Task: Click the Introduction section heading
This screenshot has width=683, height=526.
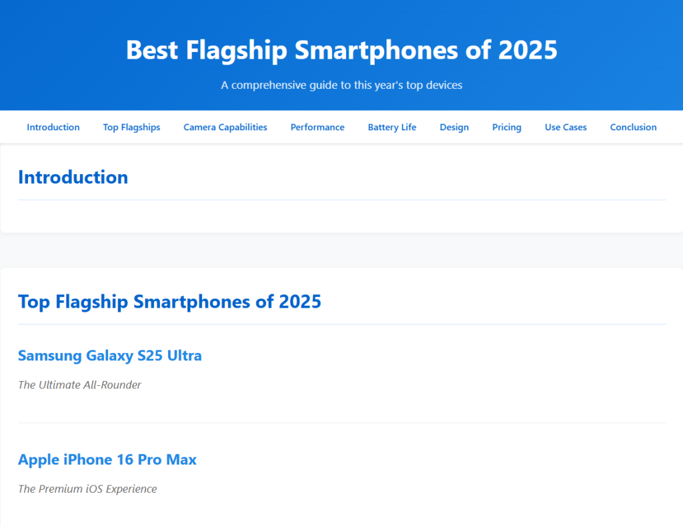Action: coord(73,178)
